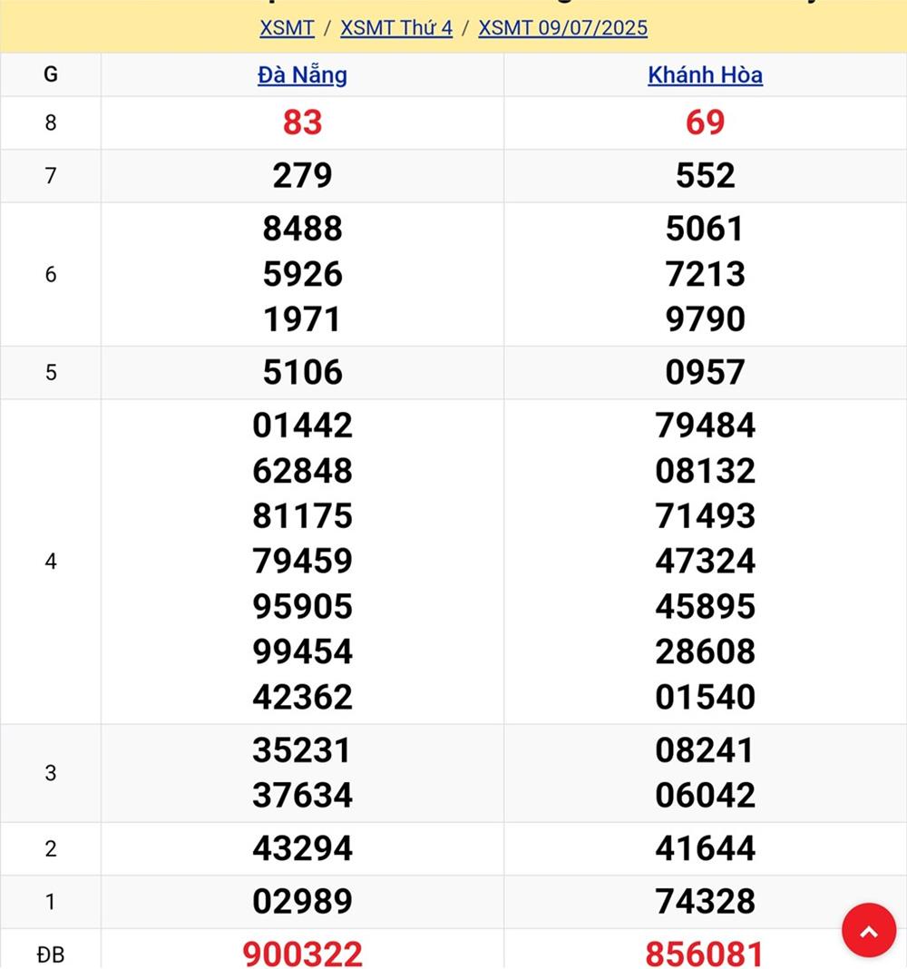Select Đà Nẵng prize 7 number 279
The height and width of the screenshot is (969, 907).
pyautogui.click(x=302, y=175)
